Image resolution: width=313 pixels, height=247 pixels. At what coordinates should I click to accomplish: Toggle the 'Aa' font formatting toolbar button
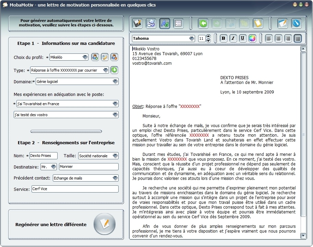(x=165, y=23)
